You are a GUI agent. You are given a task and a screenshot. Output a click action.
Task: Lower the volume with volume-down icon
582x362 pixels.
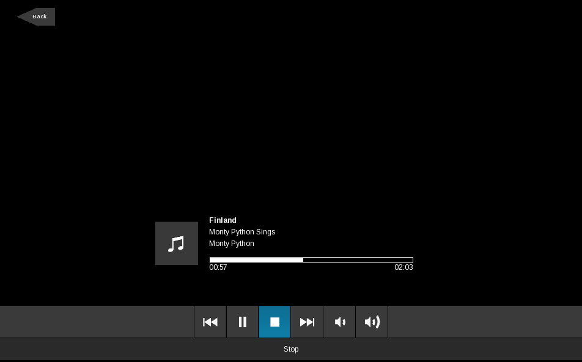[x=339, y=322]
